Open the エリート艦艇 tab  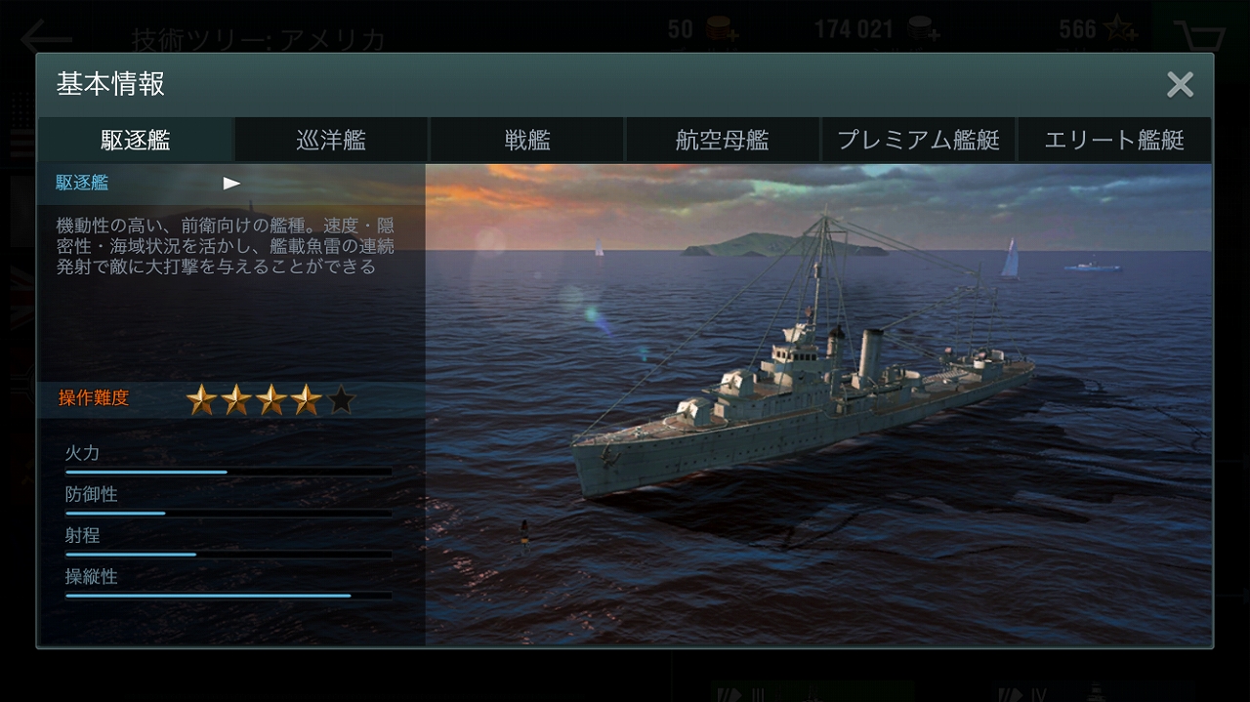tap(1114, 140)
